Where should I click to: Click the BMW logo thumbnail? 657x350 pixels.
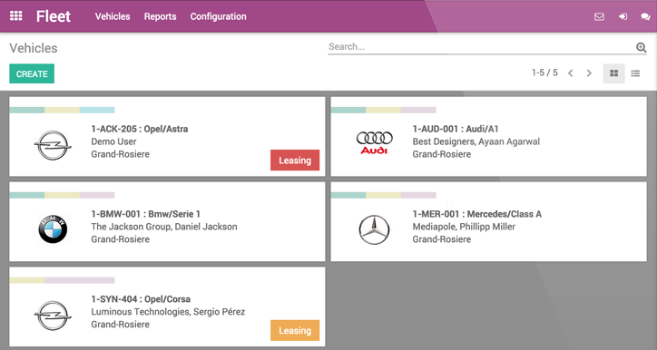tap(53, 229)
